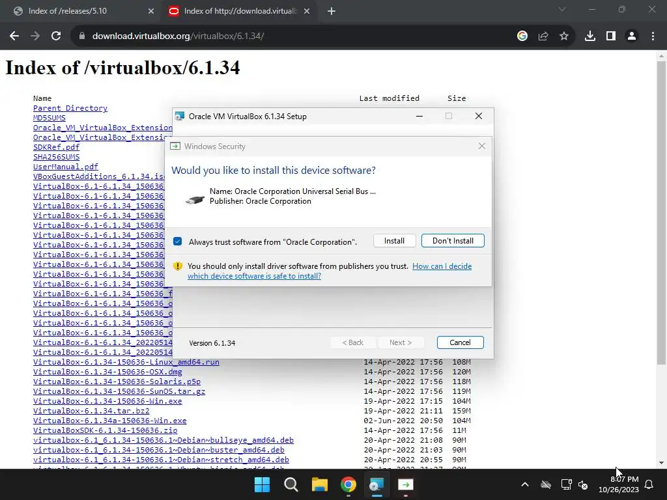This screenshot has width=667, height=500.
Task: Minimize the VirtualBox Setup window
Action: pyautogui.click(x=419, y=116)
